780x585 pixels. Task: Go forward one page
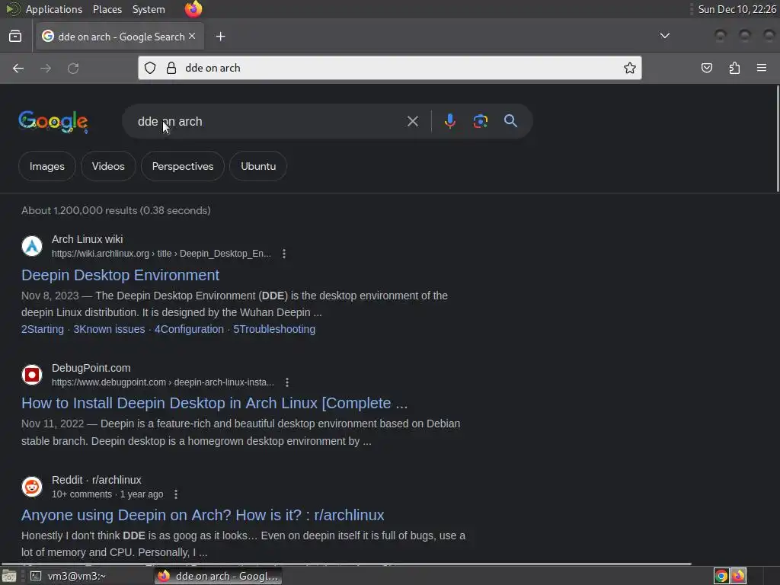46,68
